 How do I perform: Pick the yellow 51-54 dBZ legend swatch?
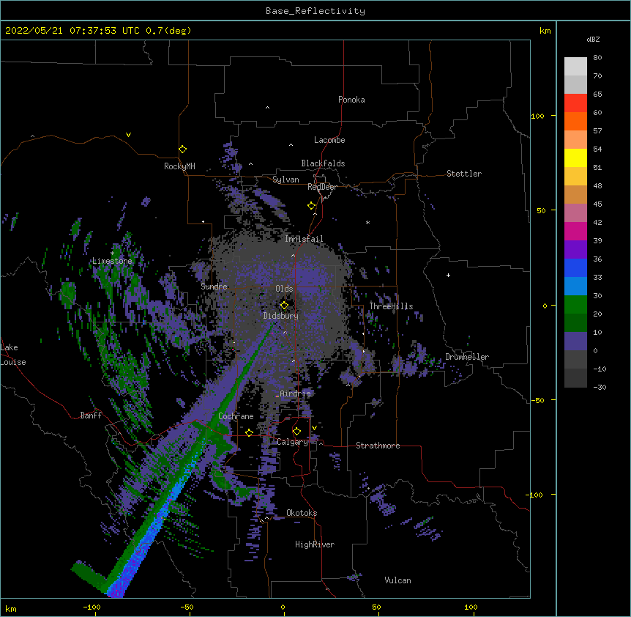point(575,158)
